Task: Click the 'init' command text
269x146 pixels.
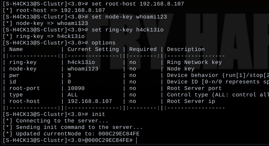Action: click(x=98, y=114)
